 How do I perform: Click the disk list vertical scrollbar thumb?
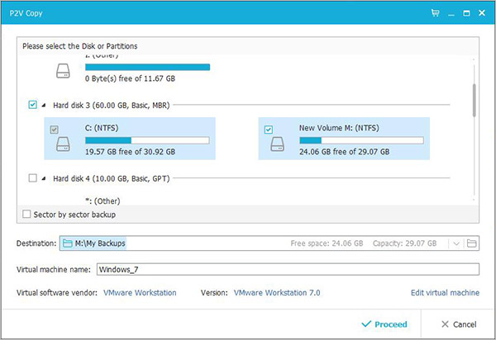(x=474, y=101)
